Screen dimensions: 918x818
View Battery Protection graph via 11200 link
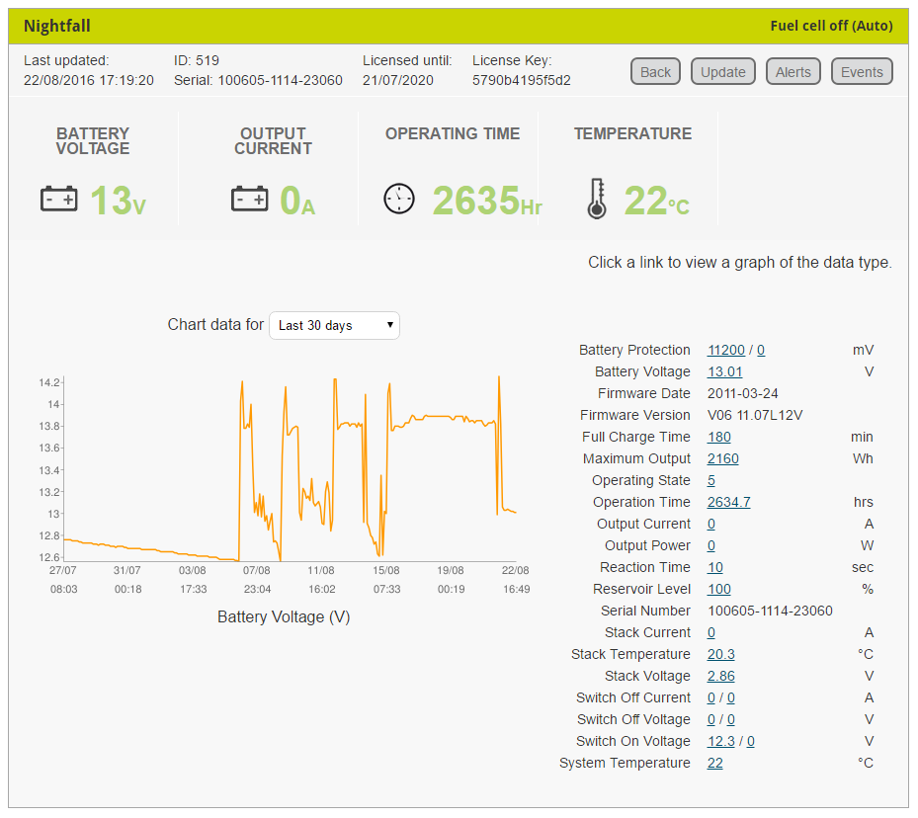(x=726, y=350)
